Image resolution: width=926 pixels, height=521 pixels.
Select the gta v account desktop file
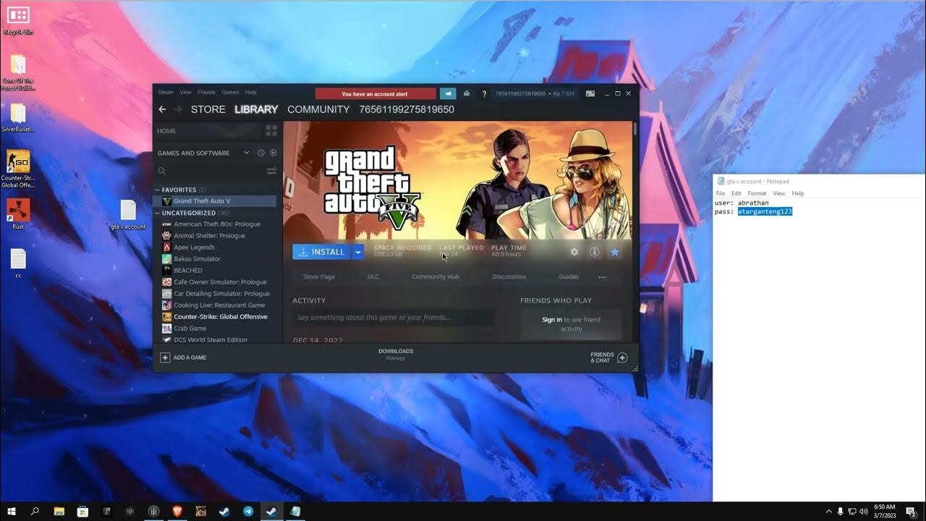(x=128, y=214)
